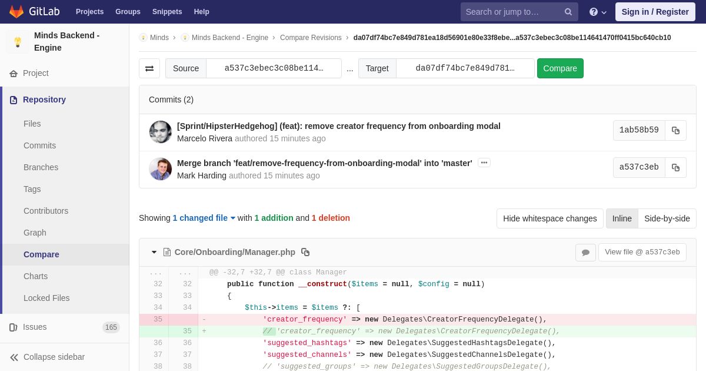Viewport: 706px width, 371px height.
Task: Open Issues from the sidebar
Action: (x=35, y=327)
